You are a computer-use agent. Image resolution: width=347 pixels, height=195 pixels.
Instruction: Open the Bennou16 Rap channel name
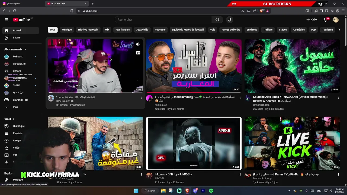[261, 105]
